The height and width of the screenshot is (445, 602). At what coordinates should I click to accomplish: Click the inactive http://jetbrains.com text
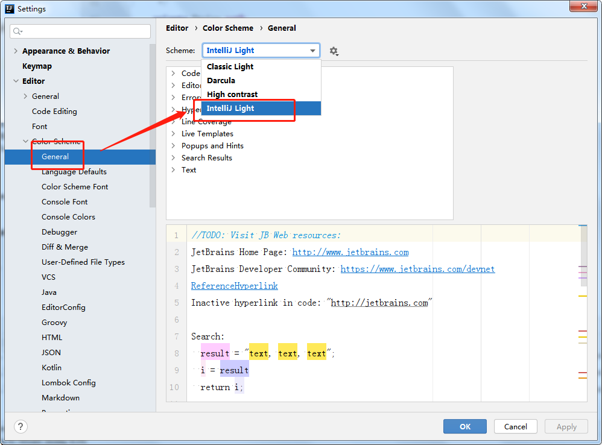click(x=379, y=303)
